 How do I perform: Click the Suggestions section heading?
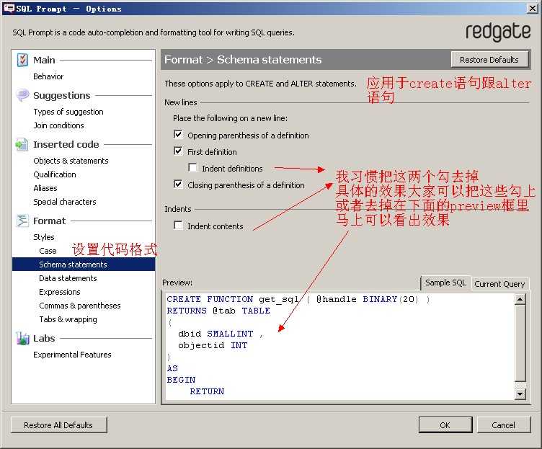(x=62, y=95)
